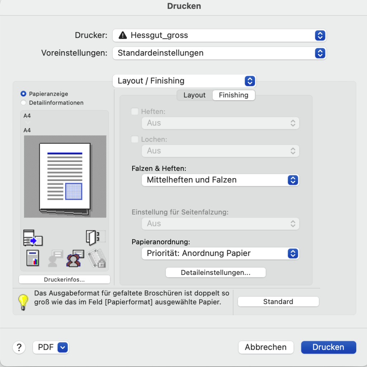Click the yellow lightbulb hint icon

click(23, 302)
